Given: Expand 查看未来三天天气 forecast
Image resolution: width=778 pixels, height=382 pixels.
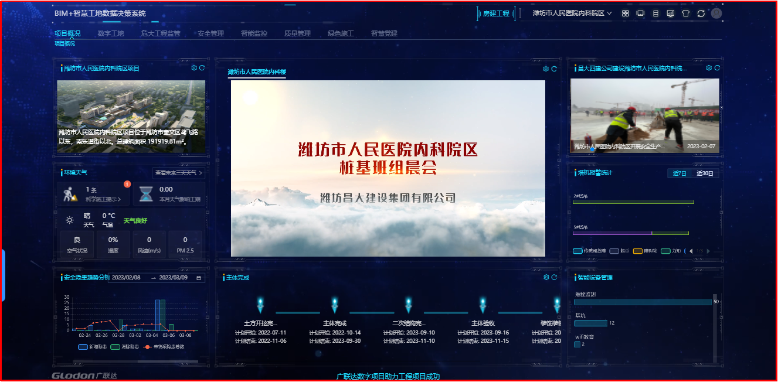Looking at the screenshot, I should click(x=179, y=173).
